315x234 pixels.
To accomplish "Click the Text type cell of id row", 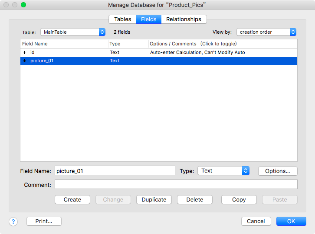I will [x=115, y=52].
